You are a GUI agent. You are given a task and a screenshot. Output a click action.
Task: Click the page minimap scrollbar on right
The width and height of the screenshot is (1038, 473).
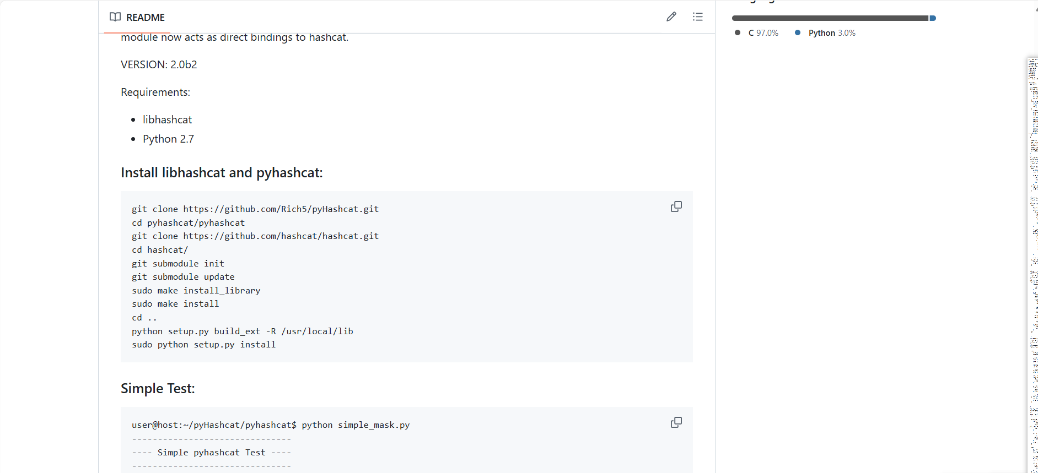point(1032,264)
